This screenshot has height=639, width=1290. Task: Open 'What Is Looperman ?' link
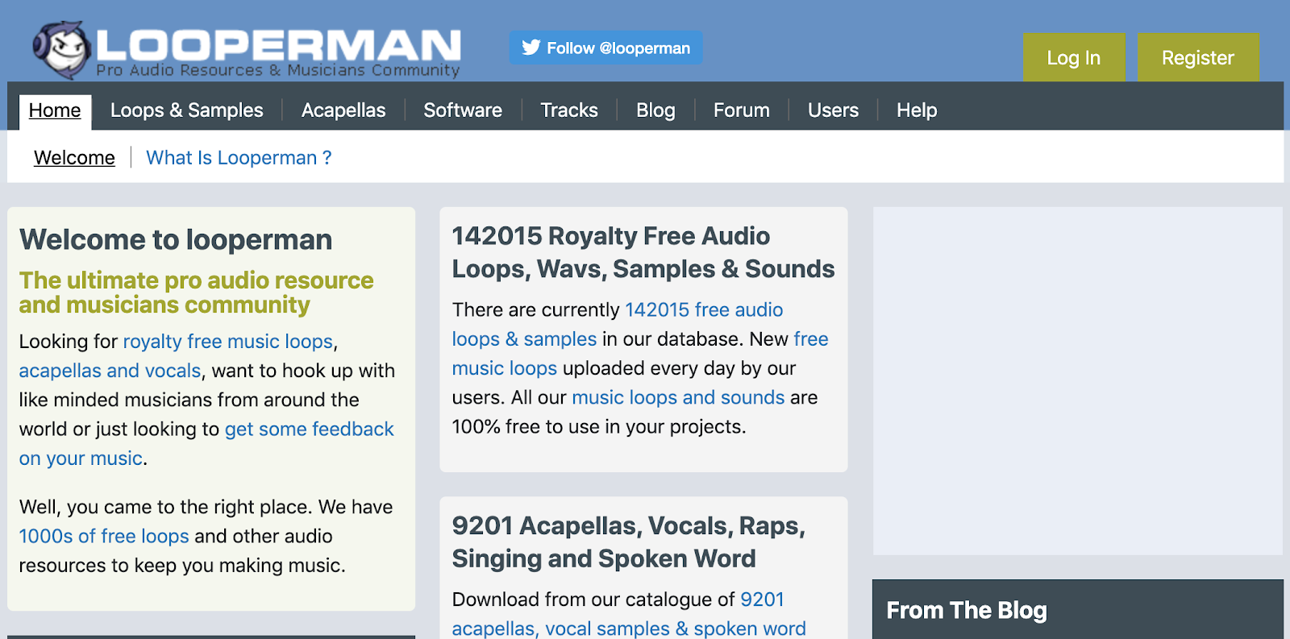(x=239, y=158)
